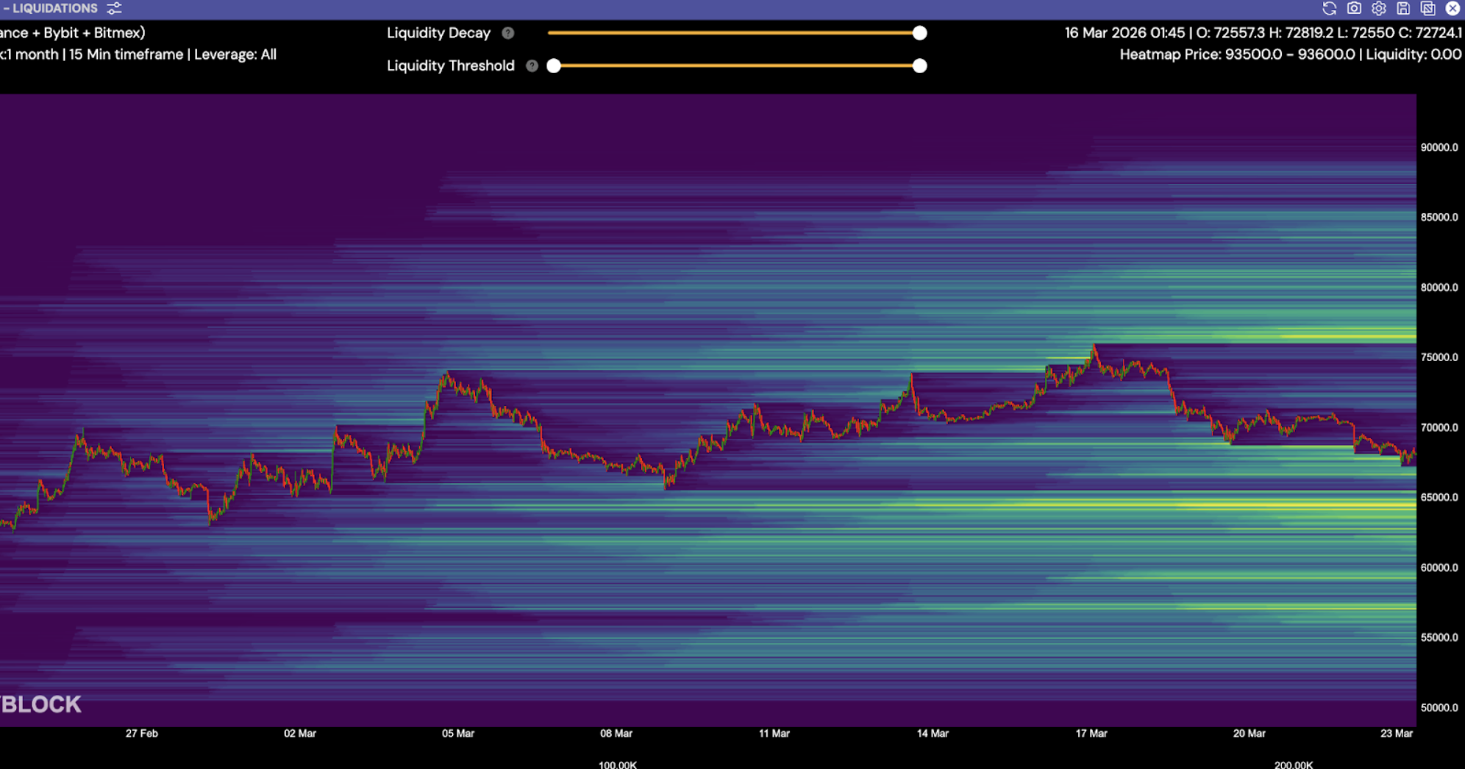Click the Bybit + Bitmex exchange text
This screenshot has width=1465, height=772.
93,33
